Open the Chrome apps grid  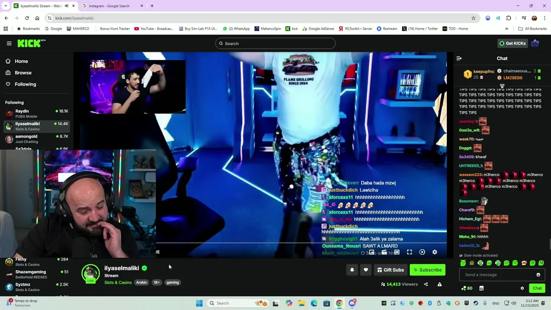[6, 29]
